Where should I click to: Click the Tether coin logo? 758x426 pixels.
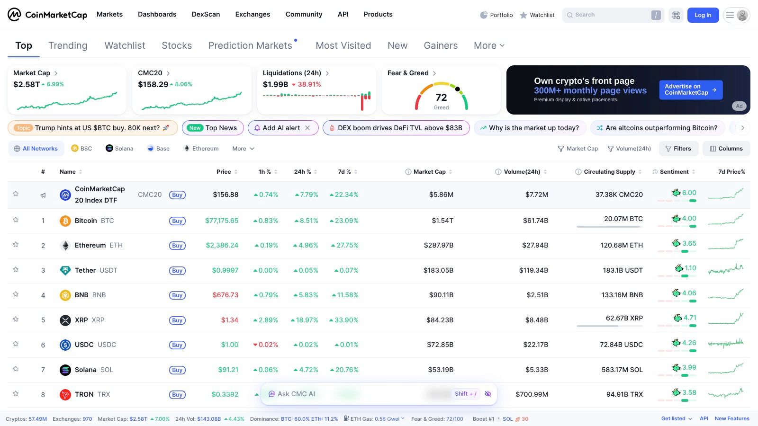[x=65, y=271]
